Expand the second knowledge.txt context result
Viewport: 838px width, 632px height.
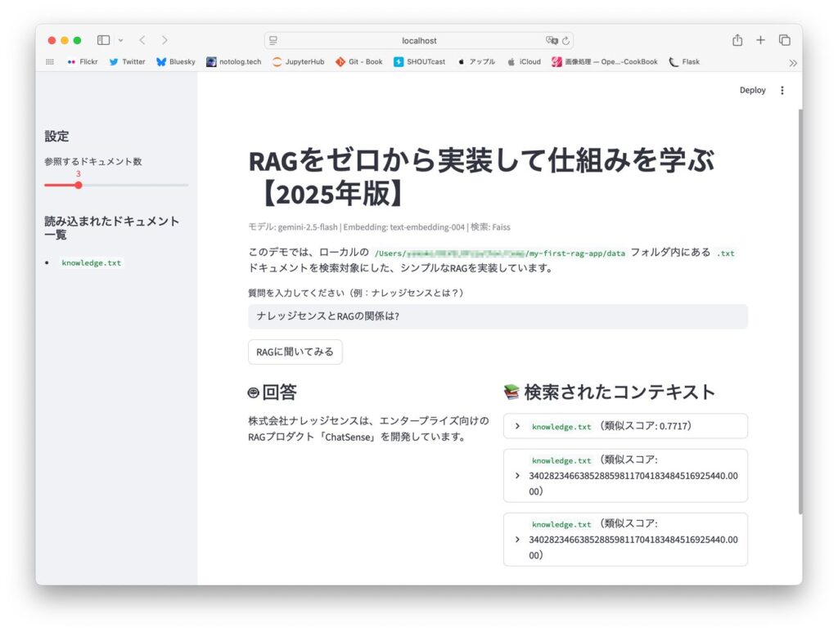(624, 475)
